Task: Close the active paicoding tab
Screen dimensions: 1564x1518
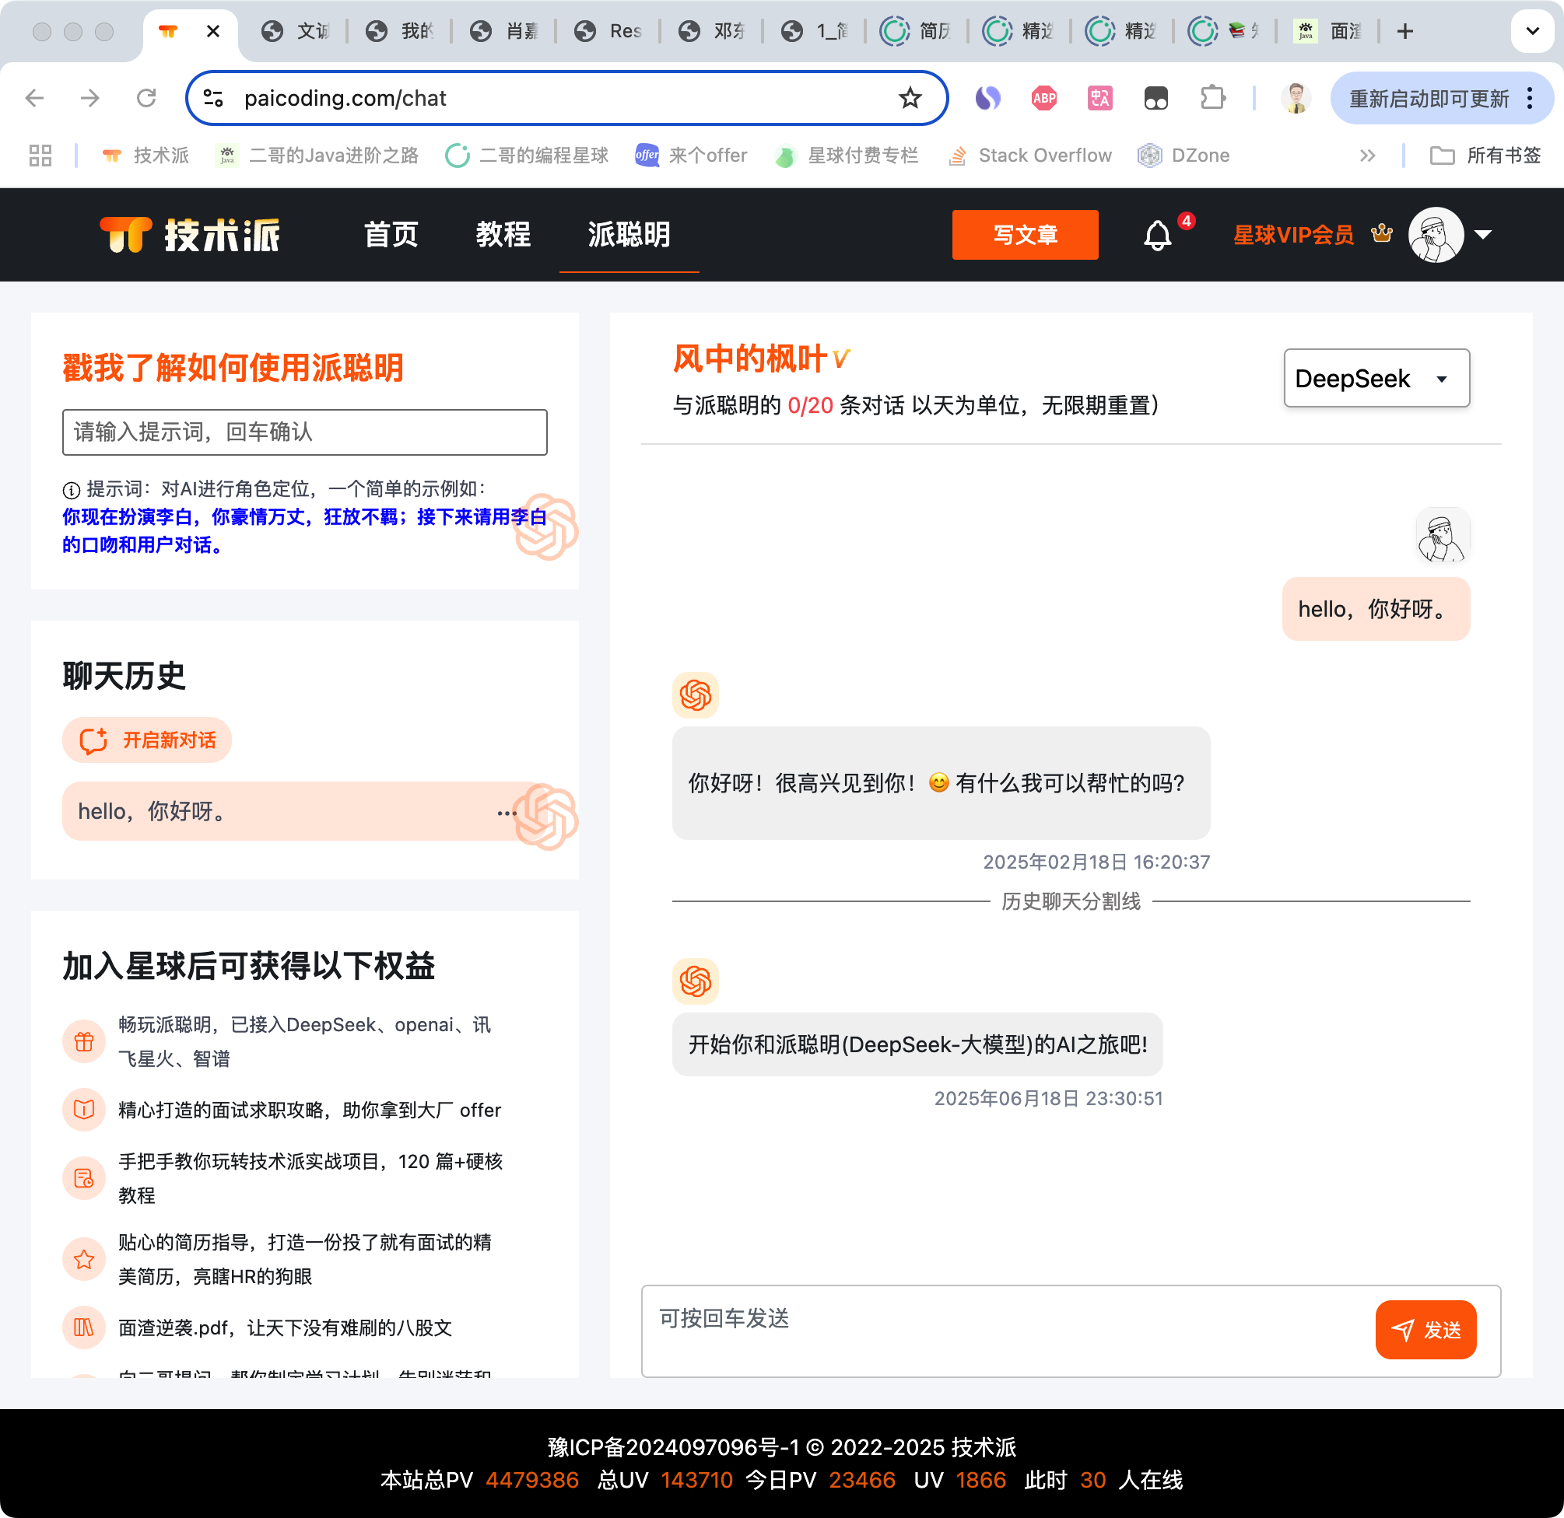Action: coord(213,31)
